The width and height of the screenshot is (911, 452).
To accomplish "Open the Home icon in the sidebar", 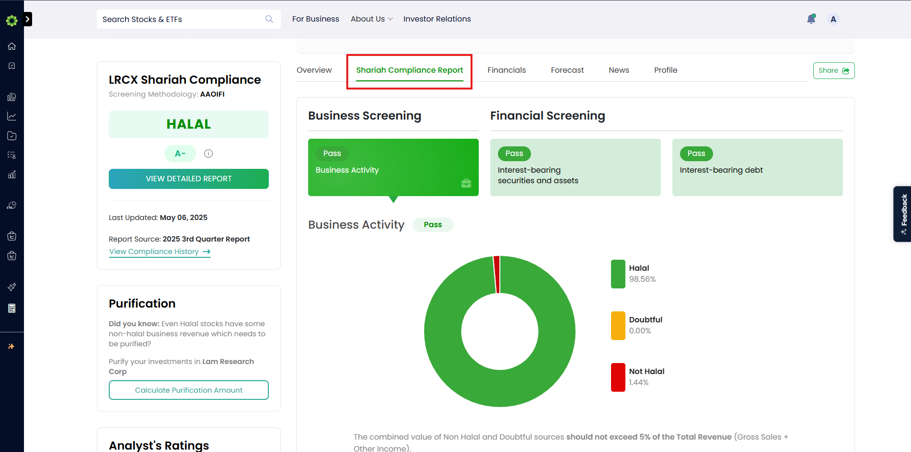I will click(12, 46).
